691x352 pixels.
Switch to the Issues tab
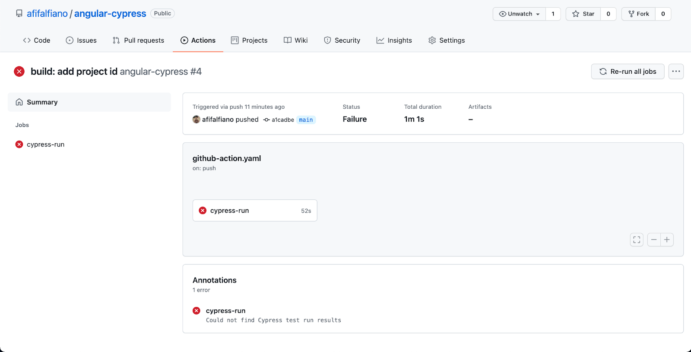(81, 40)
